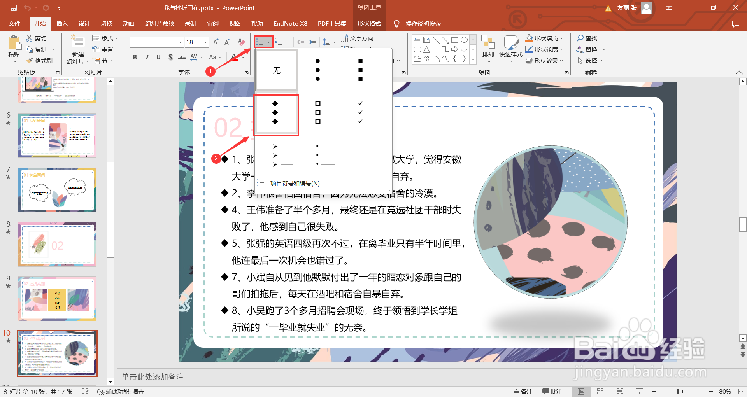Open the File tab
The height and width of the screenshot is (397, 747).
click(x=14, y=24)
